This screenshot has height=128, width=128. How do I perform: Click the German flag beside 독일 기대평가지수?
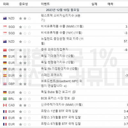pyautogui.click(x=5, y=56)
